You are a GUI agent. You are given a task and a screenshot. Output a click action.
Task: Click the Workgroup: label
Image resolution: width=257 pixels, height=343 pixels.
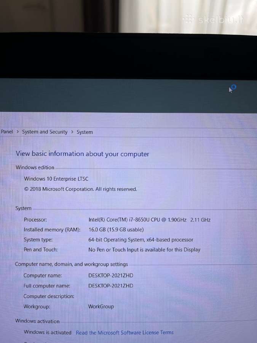[x=37, y=306]
